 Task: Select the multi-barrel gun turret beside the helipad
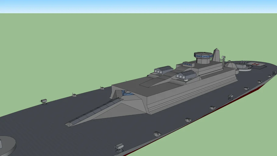(243, 64)
